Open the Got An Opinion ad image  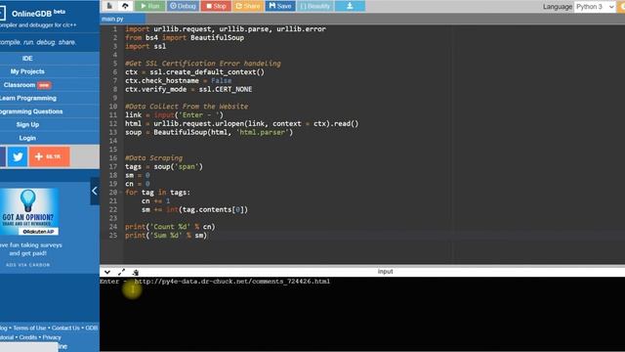point(29,211)
